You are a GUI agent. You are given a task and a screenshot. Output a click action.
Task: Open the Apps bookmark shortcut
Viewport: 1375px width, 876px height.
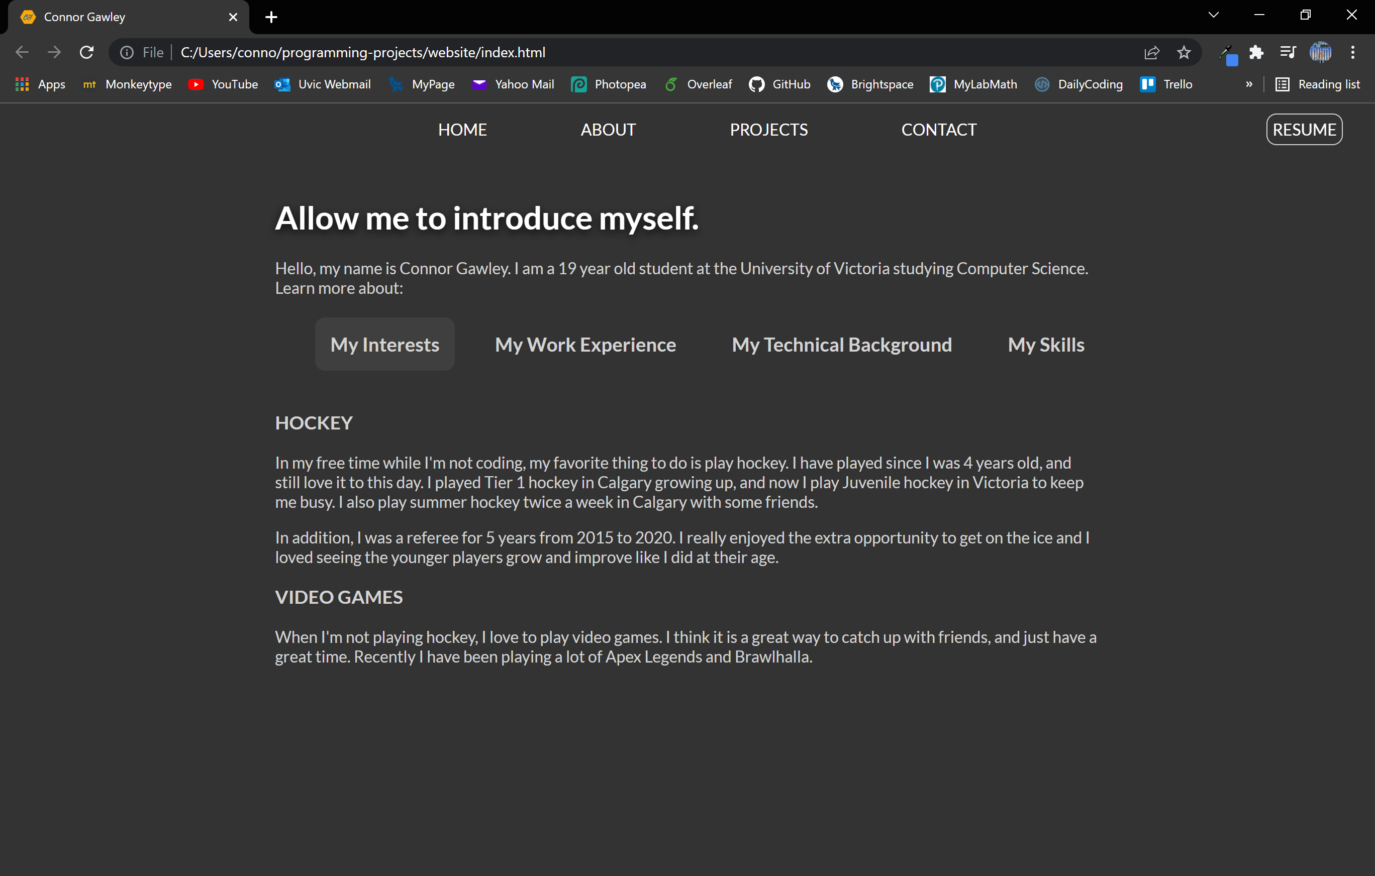(40, 84)
